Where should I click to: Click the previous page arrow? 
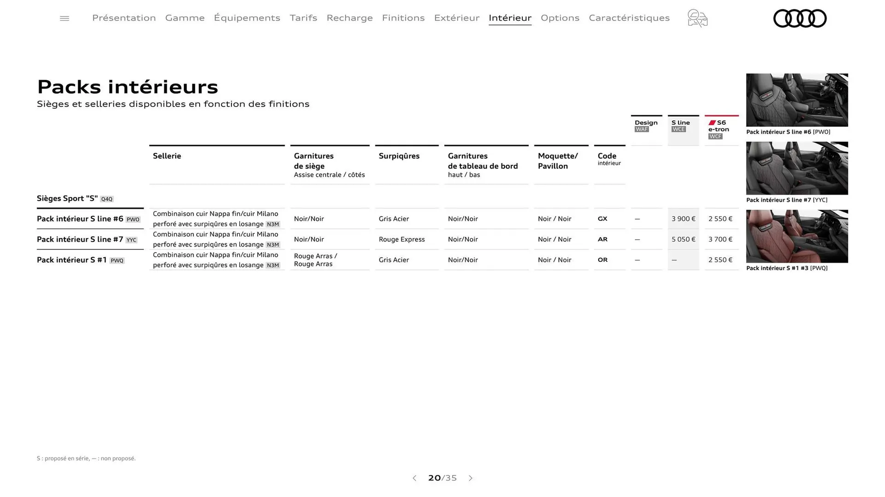pyautogui.click(x=414, y=478)
